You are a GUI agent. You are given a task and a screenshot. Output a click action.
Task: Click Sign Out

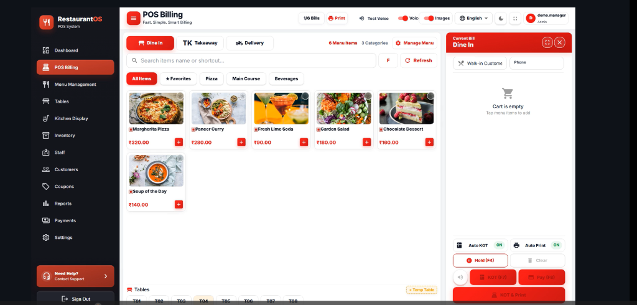pos(75,299)
